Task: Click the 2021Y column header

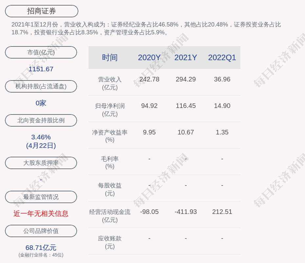Action: tap(186, 58)
